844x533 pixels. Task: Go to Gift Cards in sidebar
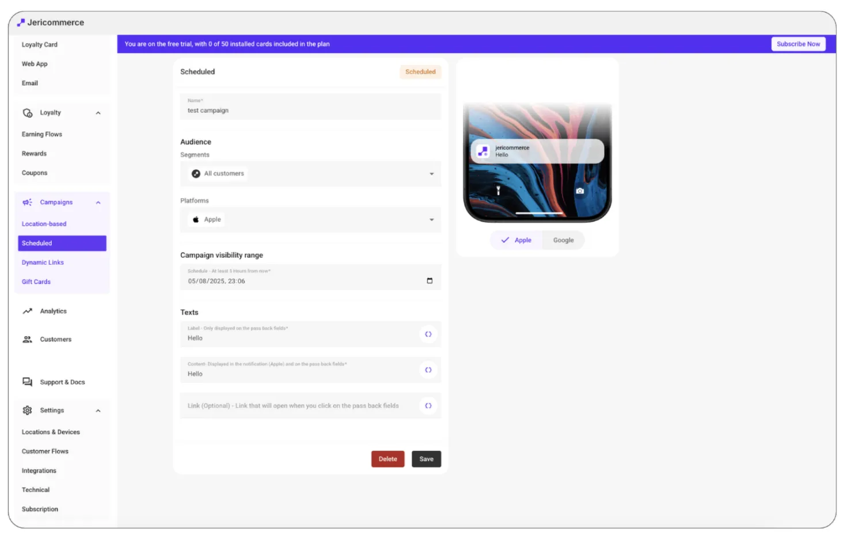(36, 282)
